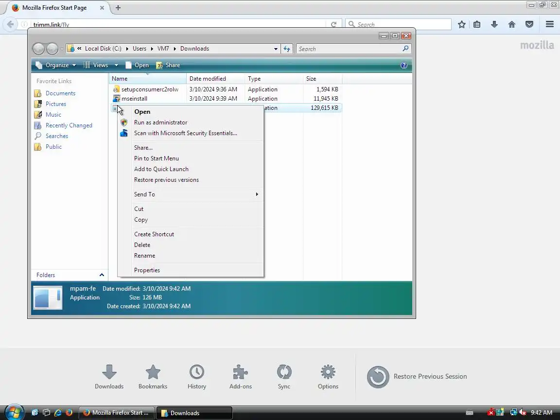Sort by Date modified column header
Screen dimensions: 560x420
point(216,79)
